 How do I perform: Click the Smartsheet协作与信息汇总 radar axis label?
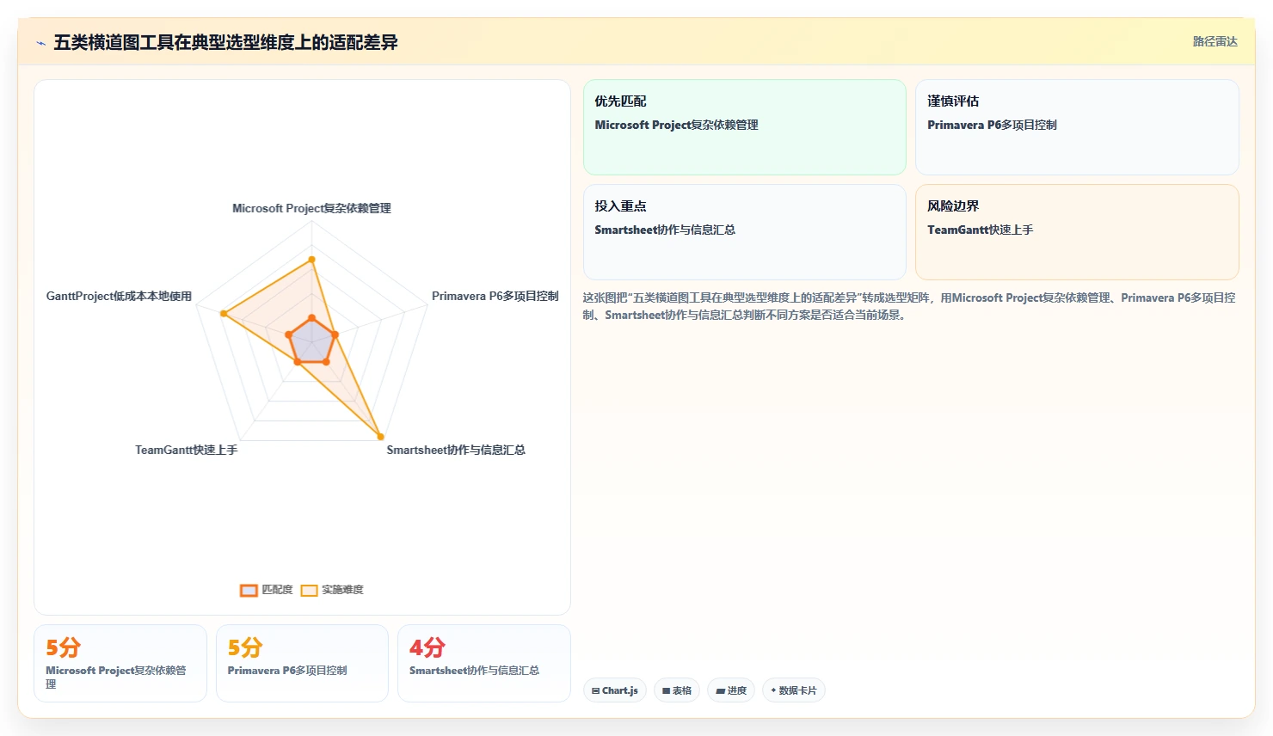[x=456, y=450]
